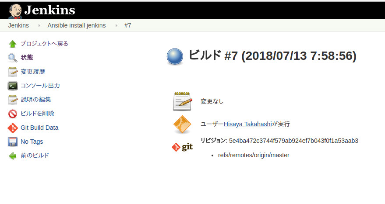
Task: Click the large notepad changes icon
Action: coord(182,101)
